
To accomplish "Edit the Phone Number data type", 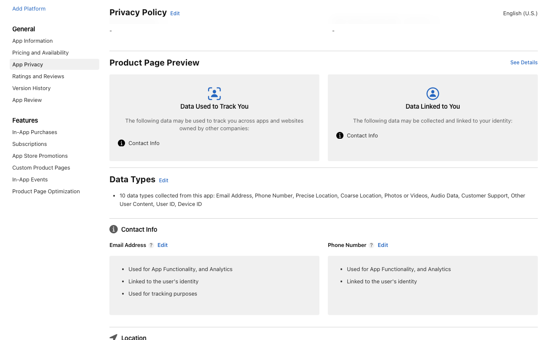I will [383, 245].
